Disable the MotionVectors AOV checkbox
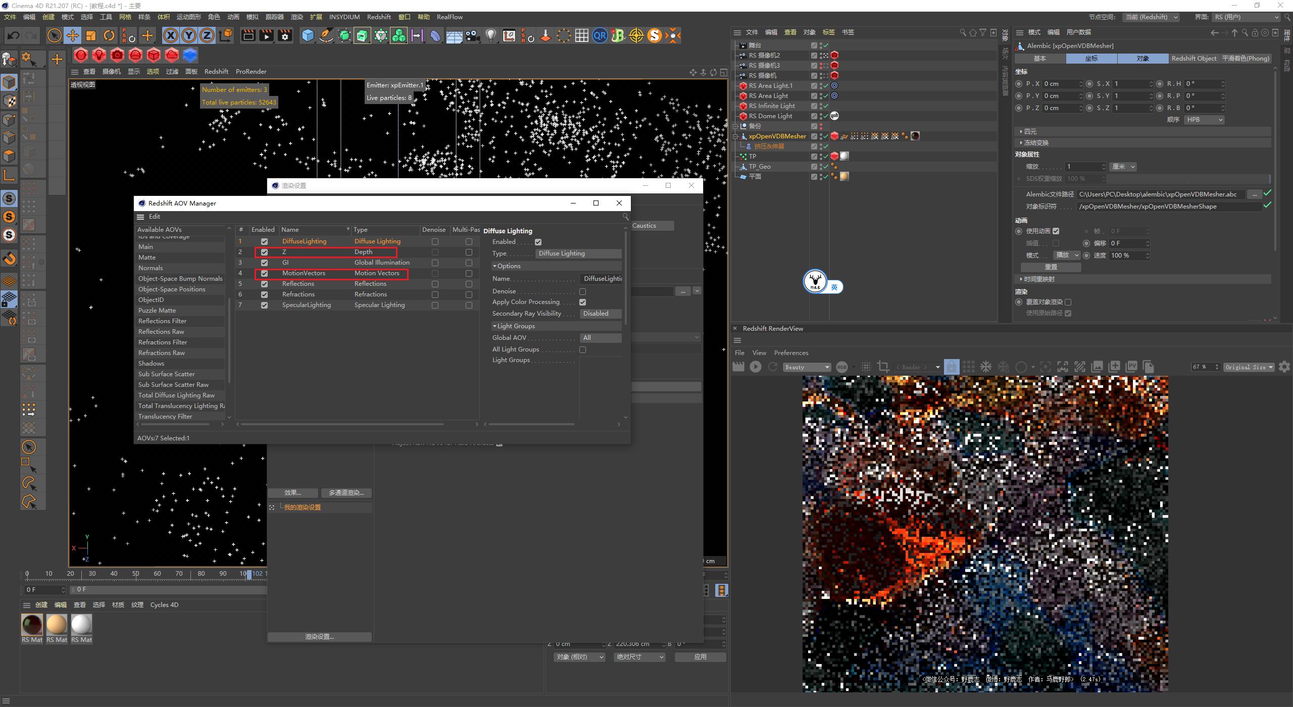1293x707 pixels. click(264, 273)
